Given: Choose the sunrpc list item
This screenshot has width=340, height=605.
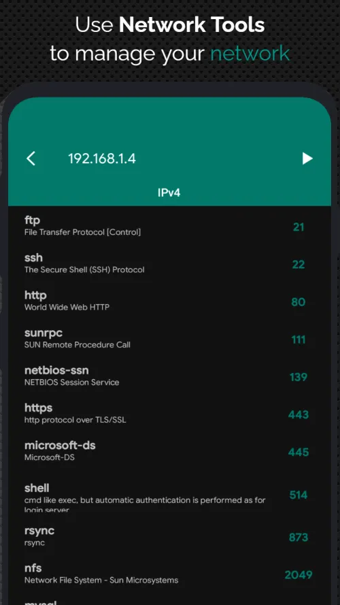Looking at the screenshot, I should (169, 338).
